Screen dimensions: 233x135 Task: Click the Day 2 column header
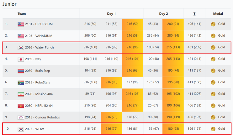coord(163,14)
